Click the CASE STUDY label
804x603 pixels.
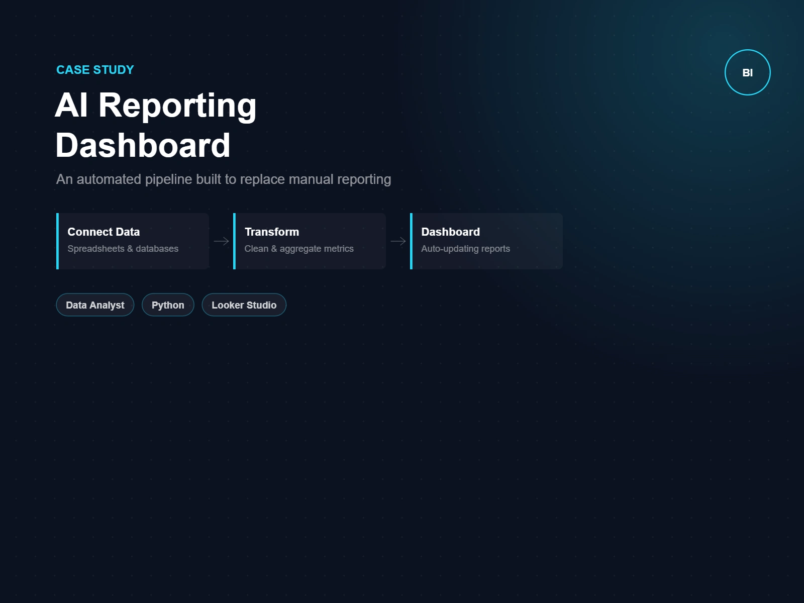tap(95, 70)
